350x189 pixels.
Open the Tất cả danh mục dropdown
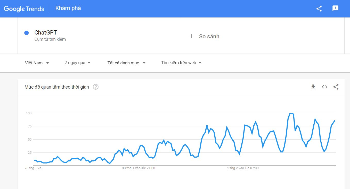[126, 63]
